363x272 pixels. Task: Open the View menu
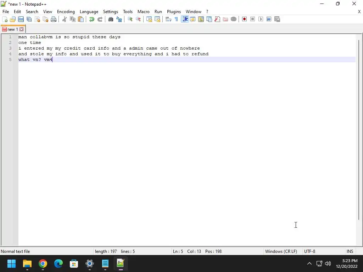[48, 12]
